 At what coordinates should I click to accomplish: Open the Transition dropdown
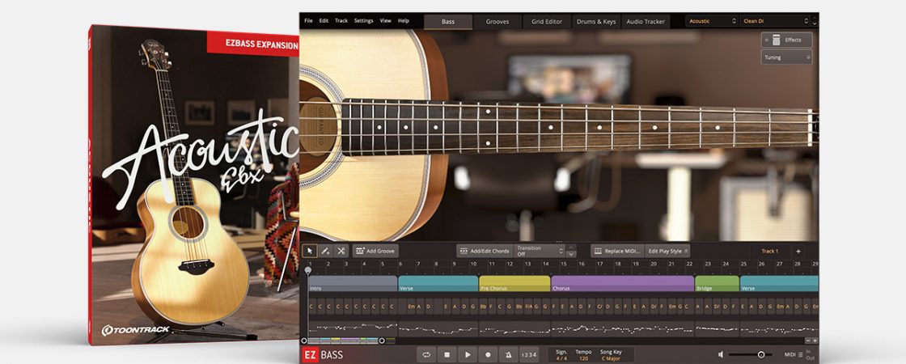point(539,251)
